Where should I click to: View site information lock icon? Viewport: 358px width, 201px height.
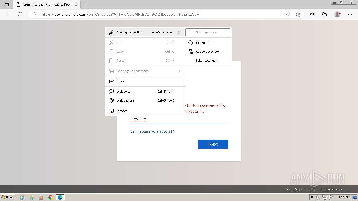click(35, 14)
